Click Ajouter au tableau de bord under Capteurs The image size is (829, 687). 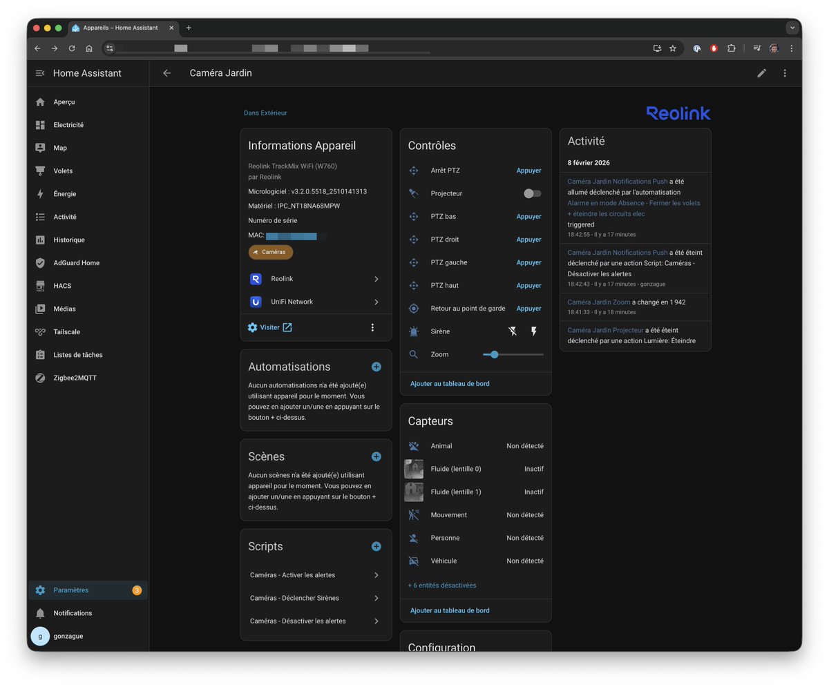point(450,610)
